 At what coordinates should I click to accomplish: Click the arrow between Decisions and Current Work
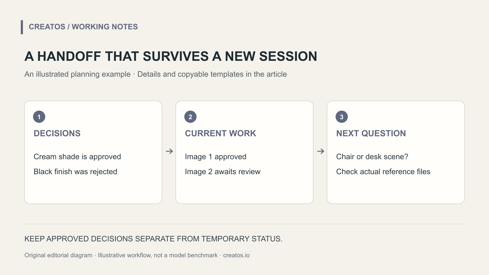169,151
